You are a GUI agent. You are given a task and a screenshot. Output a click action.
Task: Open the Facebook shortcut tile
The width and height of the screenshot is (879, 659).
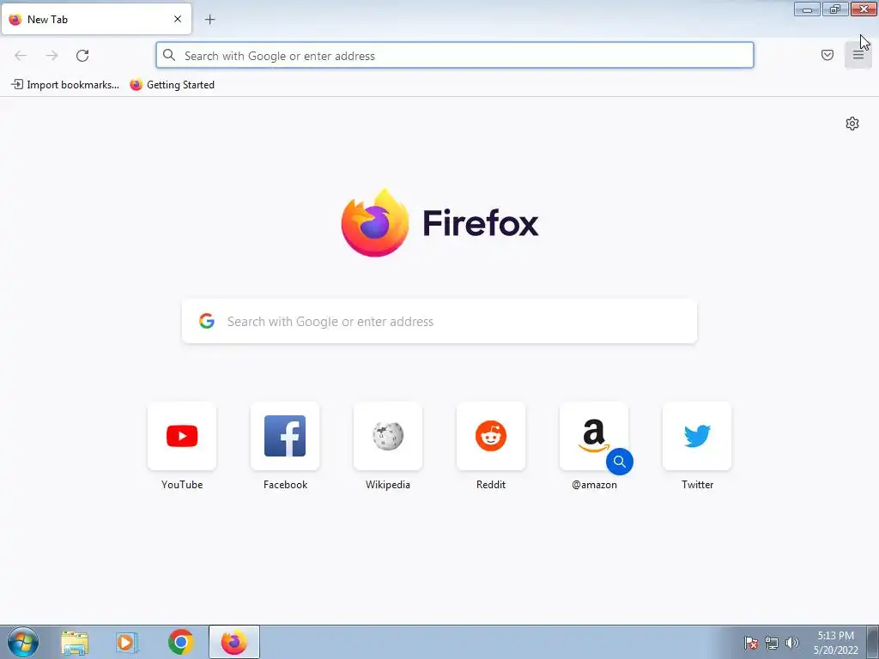coord(285,436)
